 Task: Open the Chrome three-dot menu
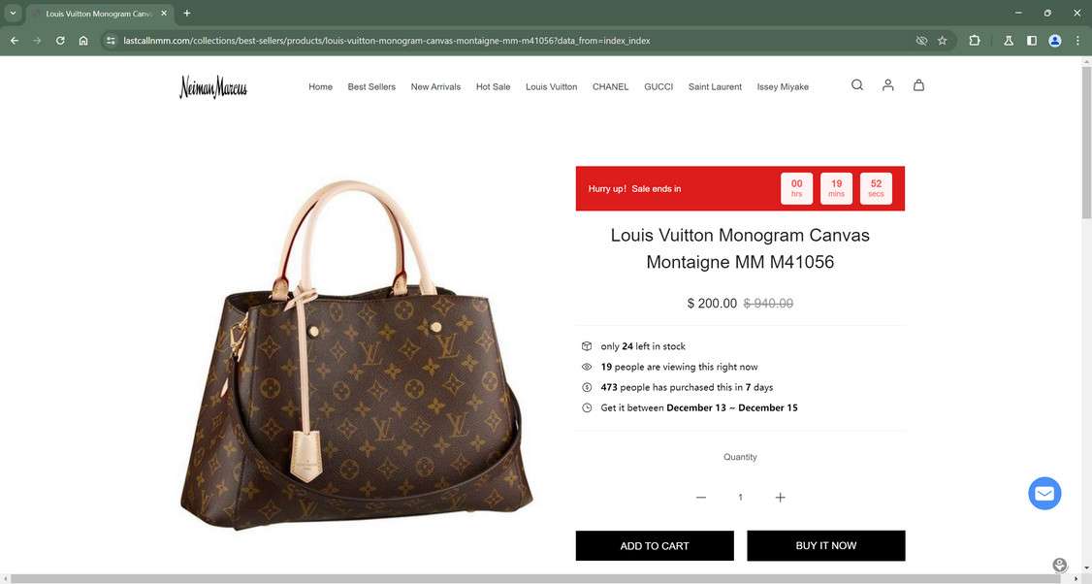pyautogui.click(x=1077, y=41)
